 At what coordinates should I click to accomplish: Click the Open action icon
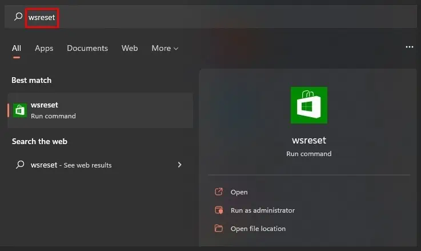click(x=219, y=192)
